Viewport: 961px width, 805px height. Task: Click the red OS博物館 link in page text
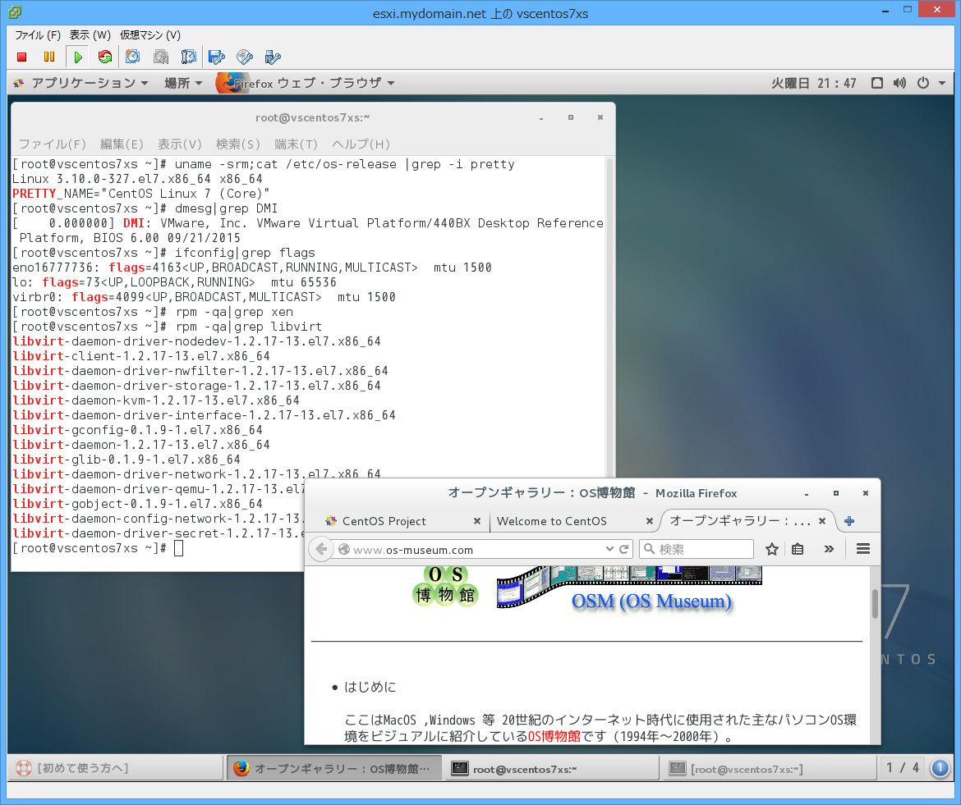pyautogui.click(x=554, y=736)
